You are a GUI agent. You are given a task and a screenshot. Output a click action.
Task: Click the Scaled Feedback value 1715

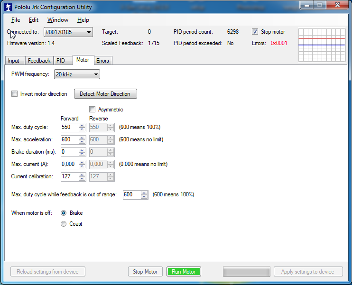coord(154,43)
